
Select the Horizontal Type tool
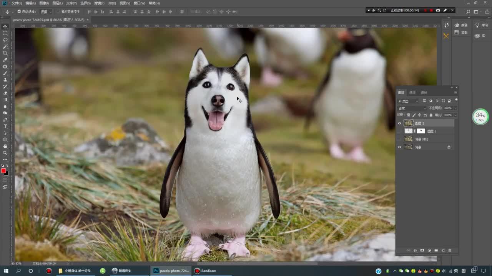tap(5, 126)
